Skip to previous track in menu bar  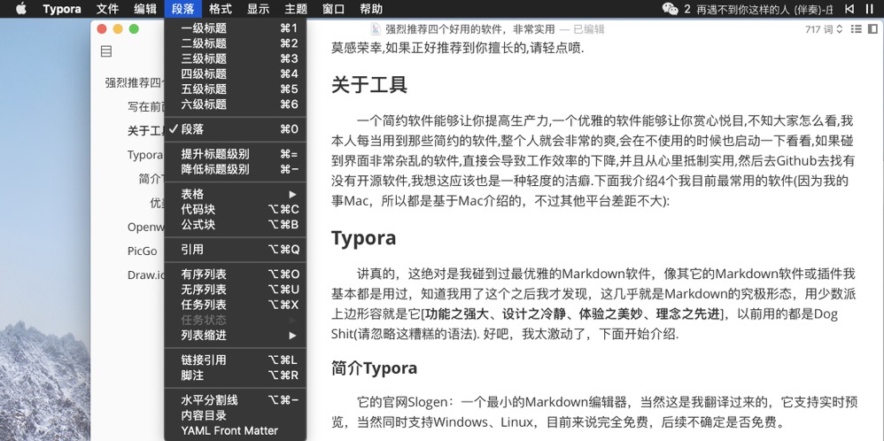click(849, 9)
